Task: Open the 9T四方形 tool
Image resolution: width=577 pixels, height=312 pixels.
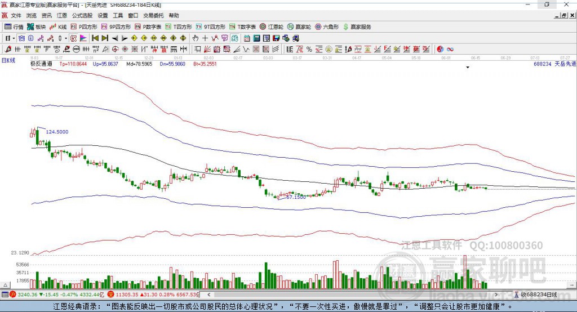Action: (x=211, y=27)
